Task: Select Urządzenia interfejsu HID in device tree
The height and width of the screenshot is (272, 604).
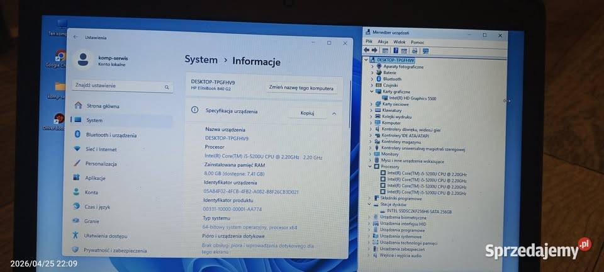Action: coord(403,224)
